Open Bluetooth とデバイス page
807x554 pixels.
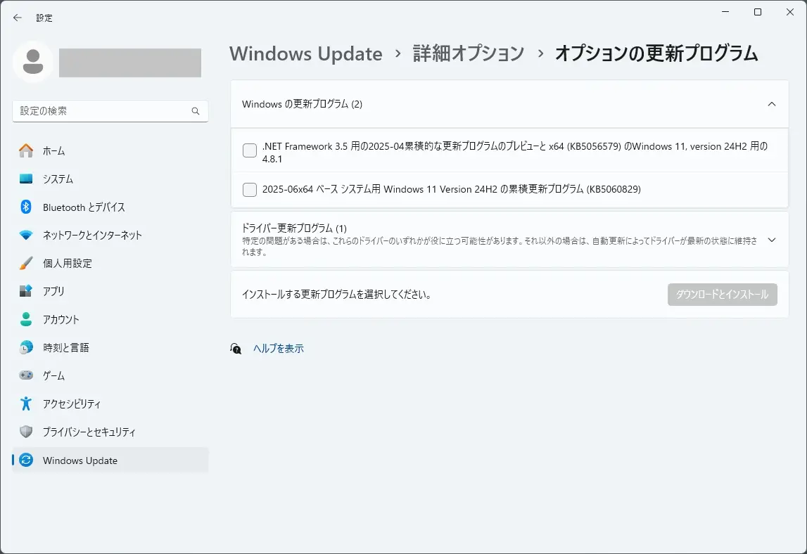[x=110, y=207]
